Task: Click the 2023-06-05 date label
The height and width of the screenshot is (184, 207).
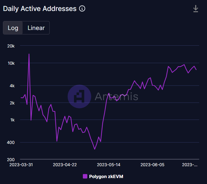Action: point(152,165)
